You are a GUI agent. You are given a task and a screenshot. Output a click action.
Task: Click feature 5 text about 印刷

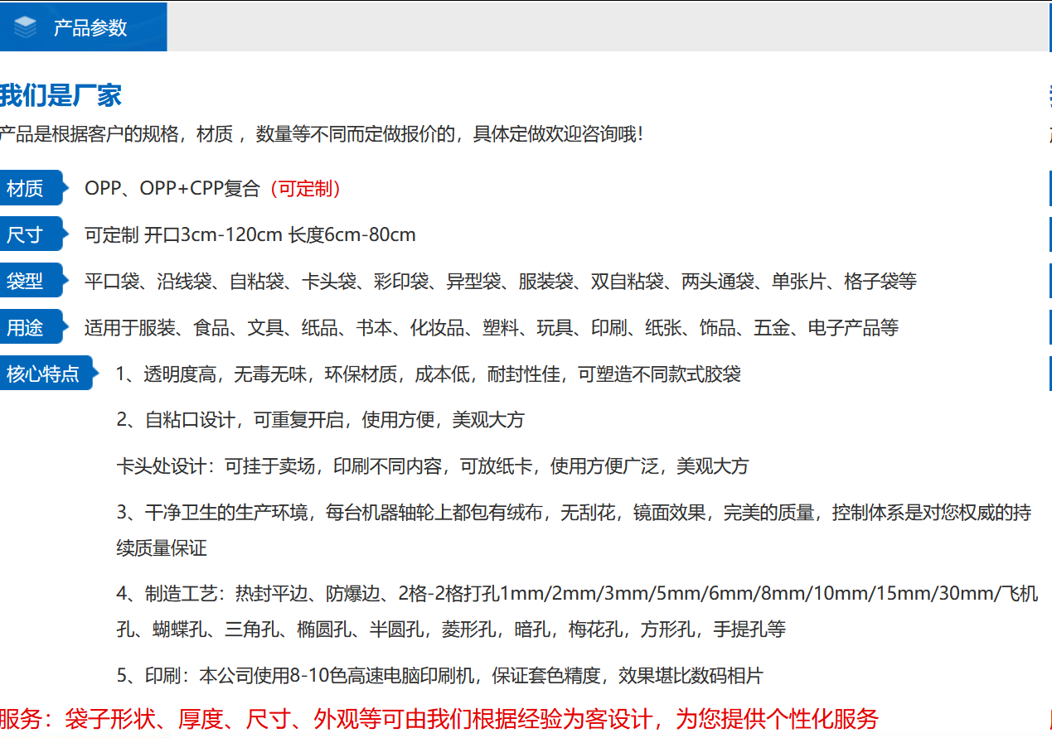439,676
